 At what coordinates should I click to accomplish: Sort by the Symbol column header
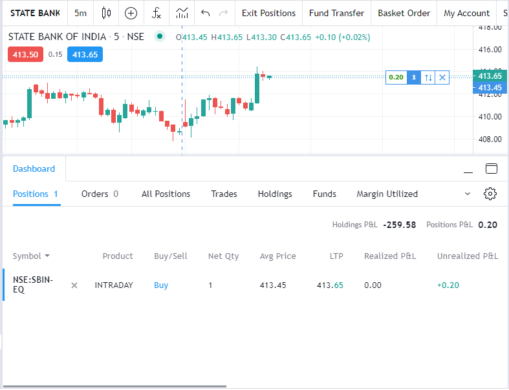pos(31,256)
